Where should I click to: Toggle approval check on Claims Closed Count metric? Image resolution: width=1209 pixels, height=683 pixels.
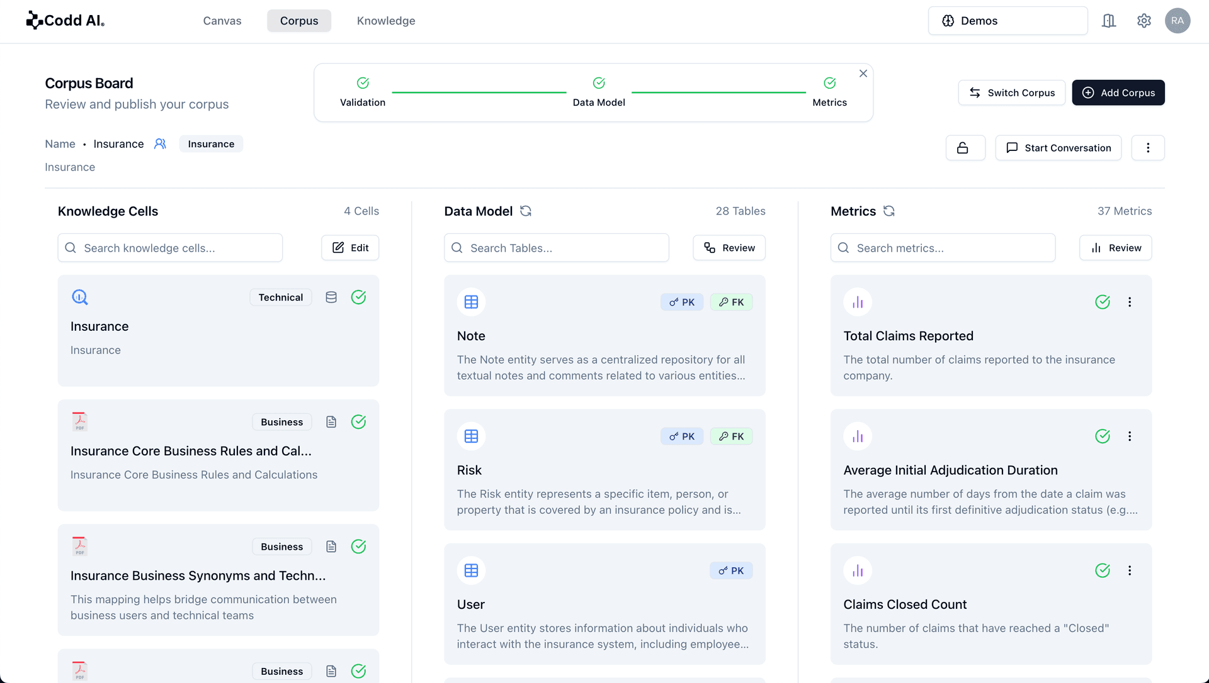[x=1103, y=570]
